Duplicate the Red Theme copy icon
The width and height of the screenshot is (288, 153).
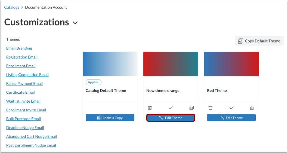click(x=252, y=108)
